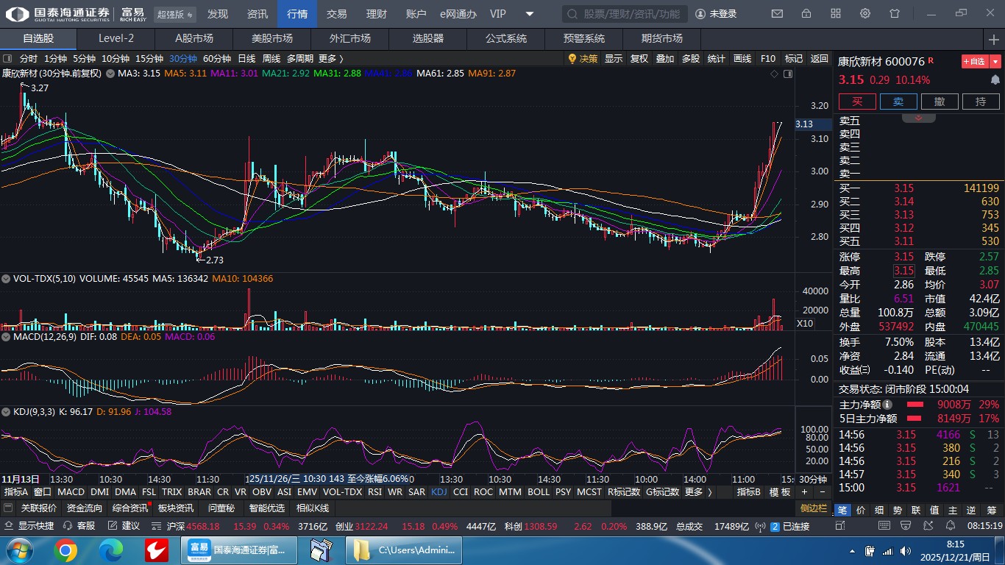Expand the MA indicator arrow beside 康欣新材 title
Screen dimensions: 1005x565
click(110, 74)
